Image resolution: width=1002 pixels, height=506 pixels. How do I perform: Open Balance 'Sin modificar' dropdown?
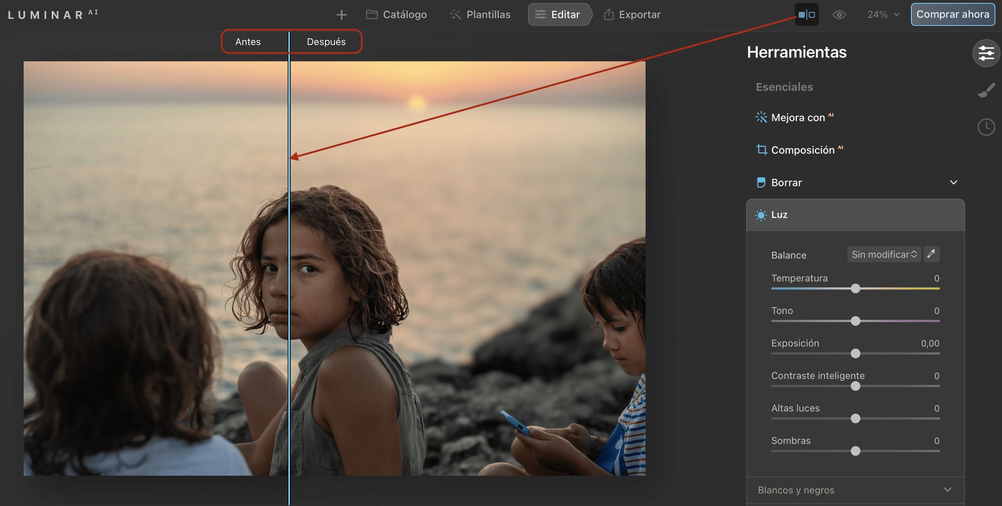pyautogui.click(x=884, y=254)
